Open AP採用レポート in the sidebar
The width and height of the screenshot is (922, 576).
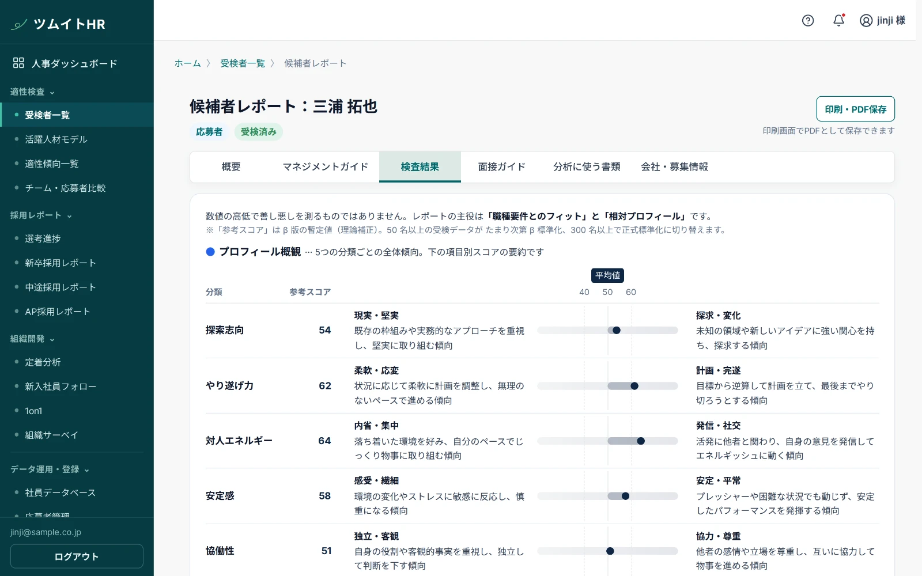[77, 312]
